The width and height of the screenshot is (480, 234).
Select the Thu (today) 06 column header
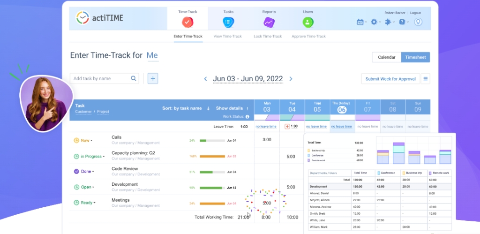(343, 107)
